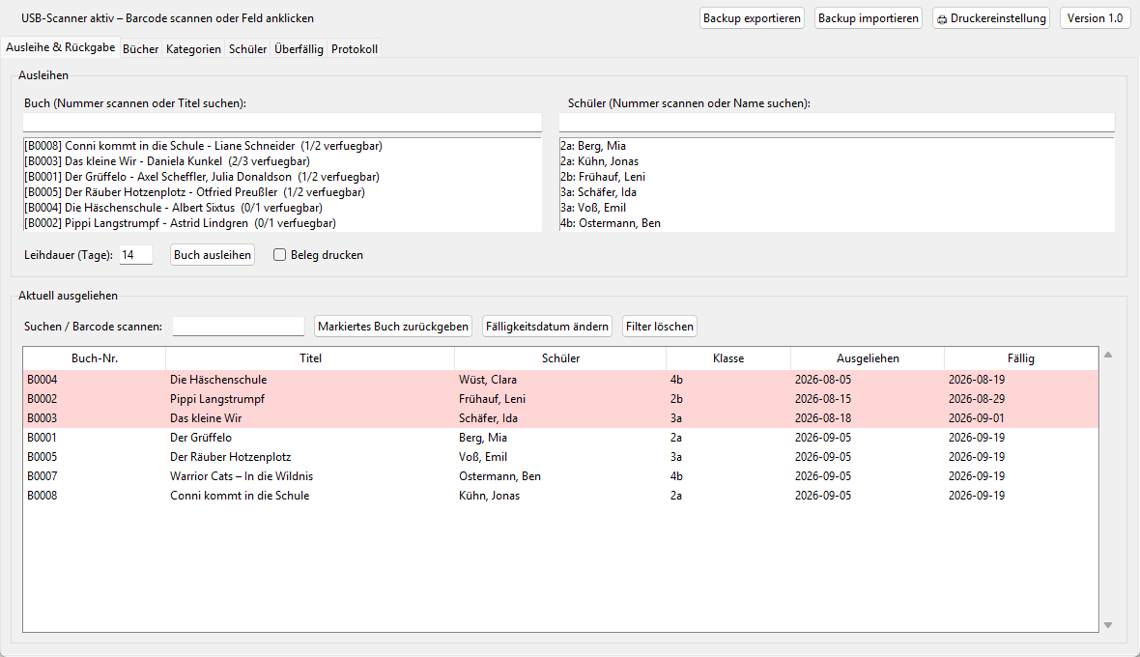Click the Leihdauer (Tage) field
Screen dimensions: 1140x657
136,255
